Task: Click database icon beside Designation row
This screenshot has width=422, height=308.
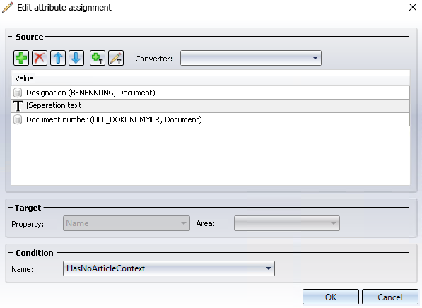Action: 18,93
